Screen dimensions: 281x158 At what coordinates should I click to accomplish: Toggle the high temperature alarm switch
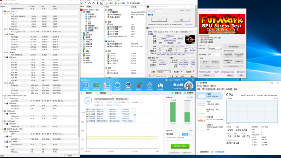tap(187, 134)
